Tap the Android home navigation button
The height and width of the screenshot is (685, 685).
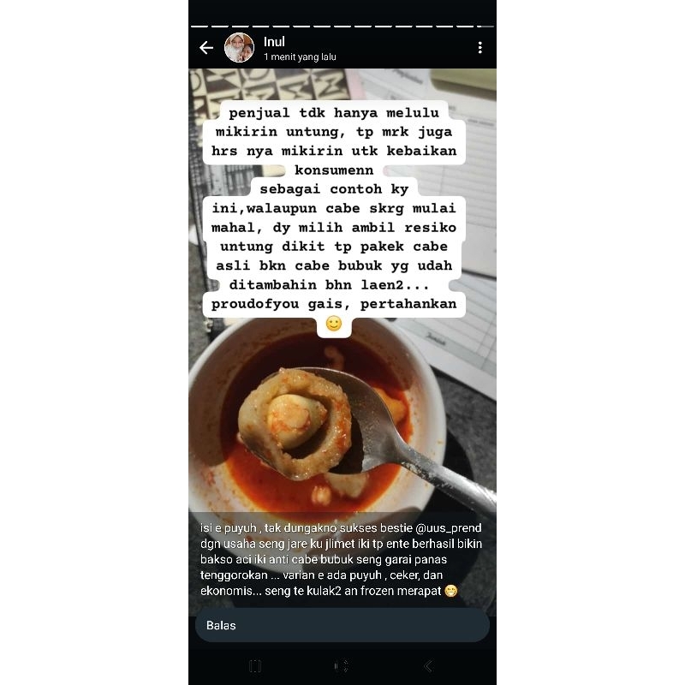(x=341, y=666)
